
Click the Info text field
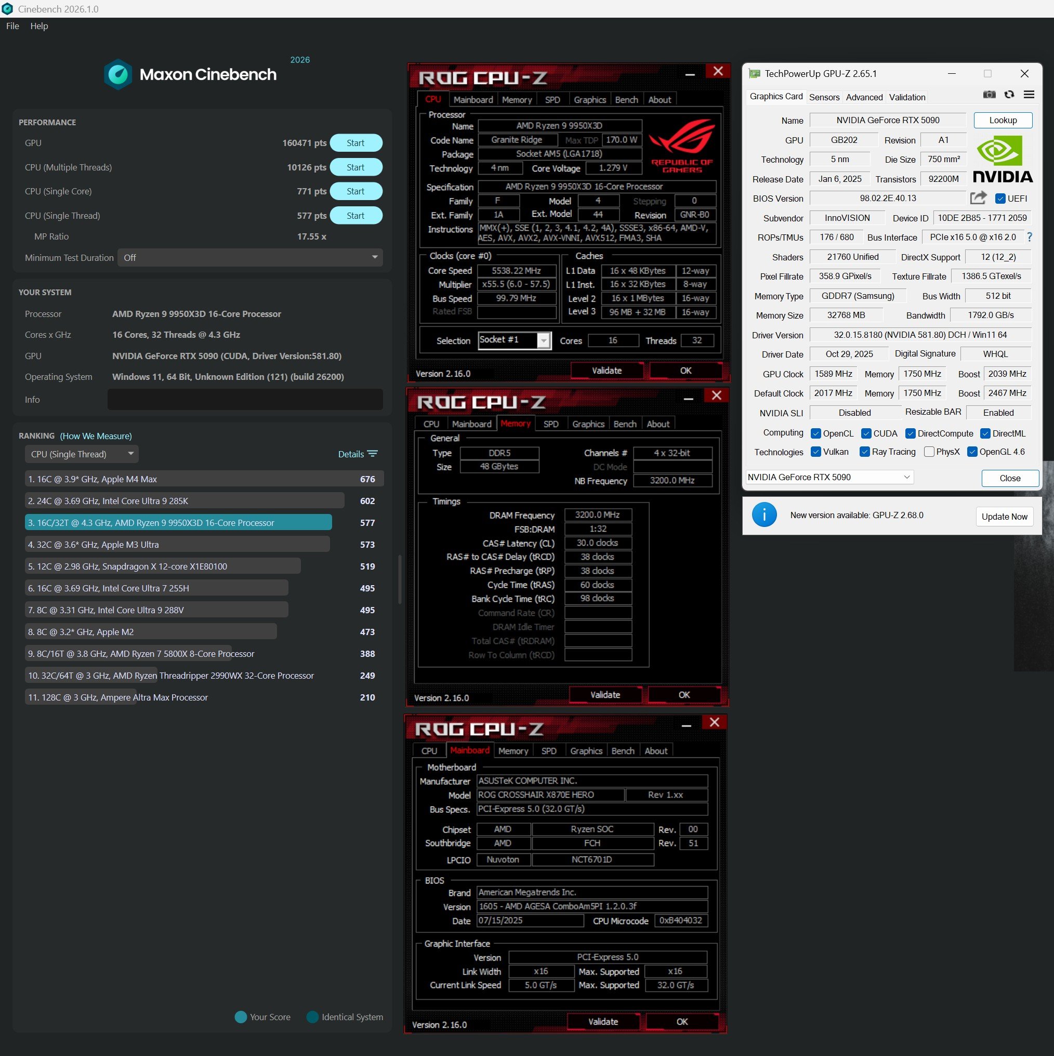pyautogui.click(x=245, y=400)
